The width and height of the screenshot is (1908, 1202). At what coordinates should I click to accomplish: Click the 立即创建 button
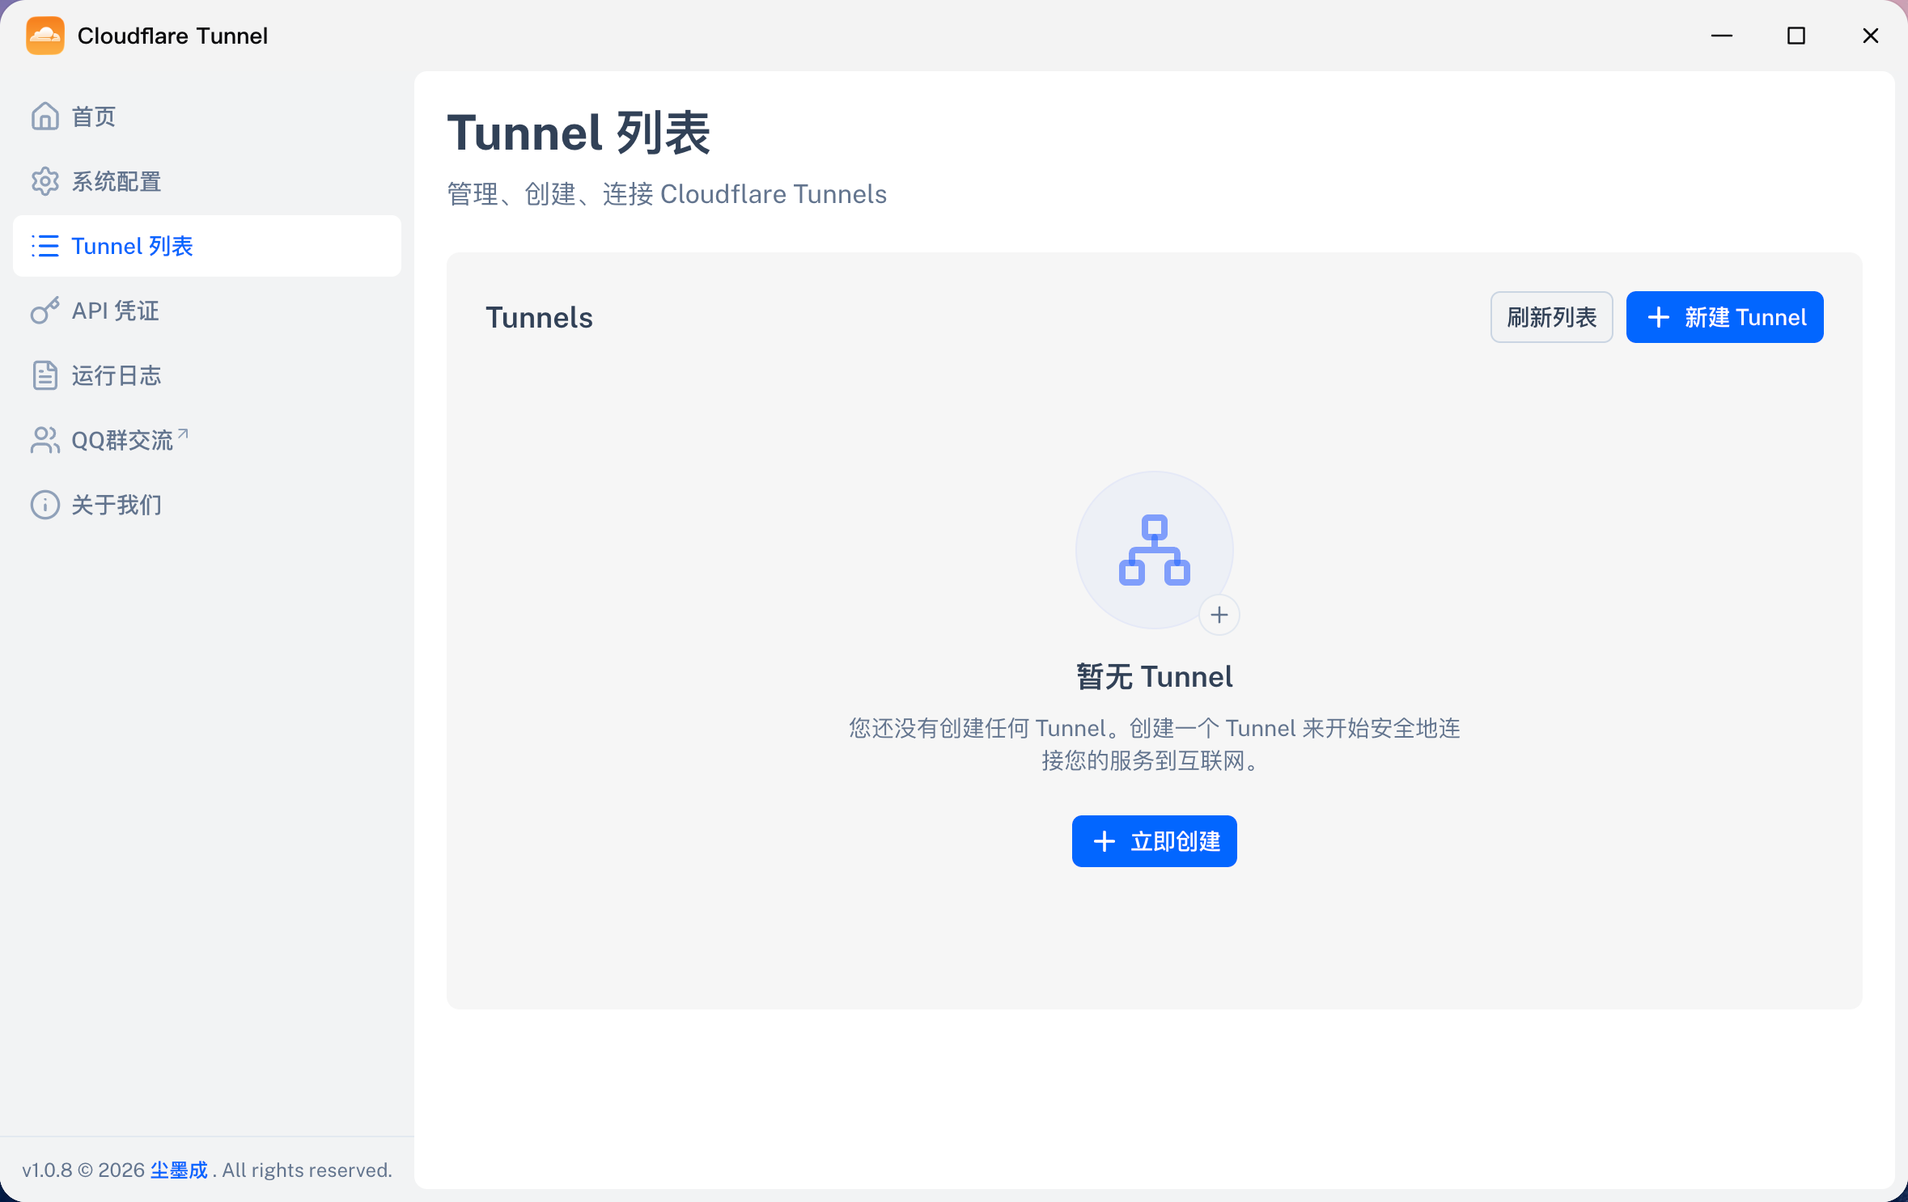[x=1155, y=841]
